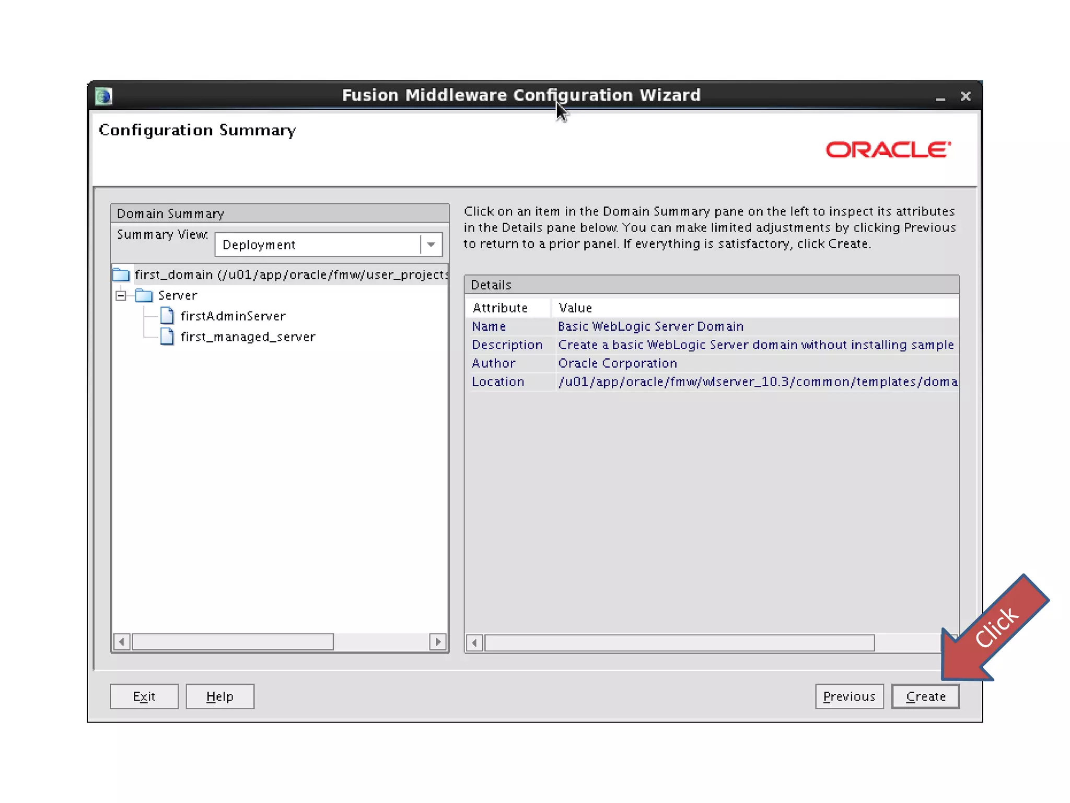Screen dimensions: 1070x803
Task: Click the Oracle logo
Action: pos(888,150)
